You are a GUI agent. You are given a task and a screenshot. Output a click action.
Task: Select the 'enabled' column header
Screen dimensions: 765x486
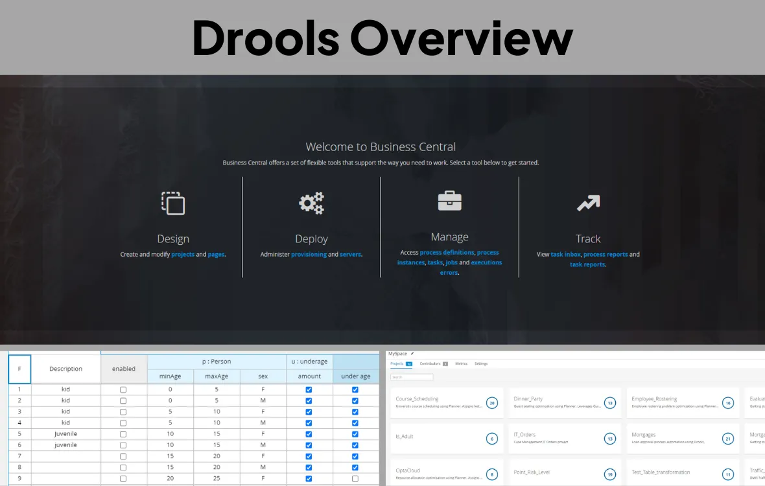[x=124, y=369]
